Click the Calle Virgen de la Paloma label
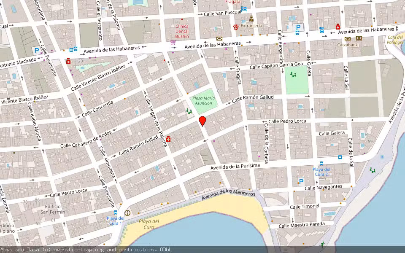Image resolution: width=405 pixels, height=253 pixels. 156,121
